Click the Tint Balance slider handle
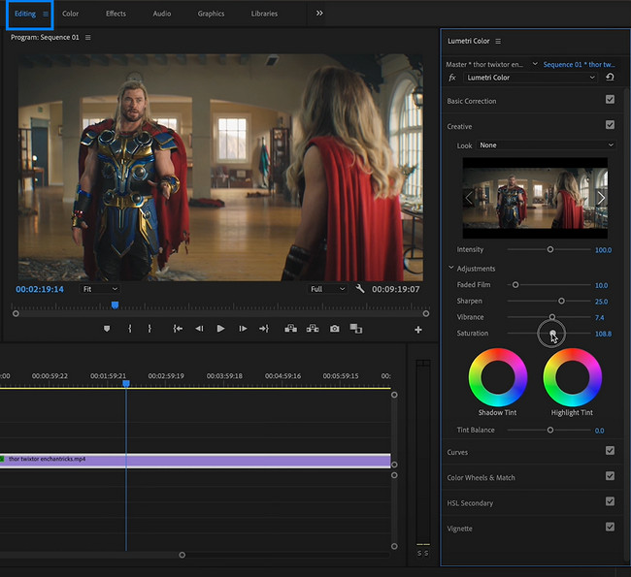Viewport: 631px width, 577px height. [550, 430]
